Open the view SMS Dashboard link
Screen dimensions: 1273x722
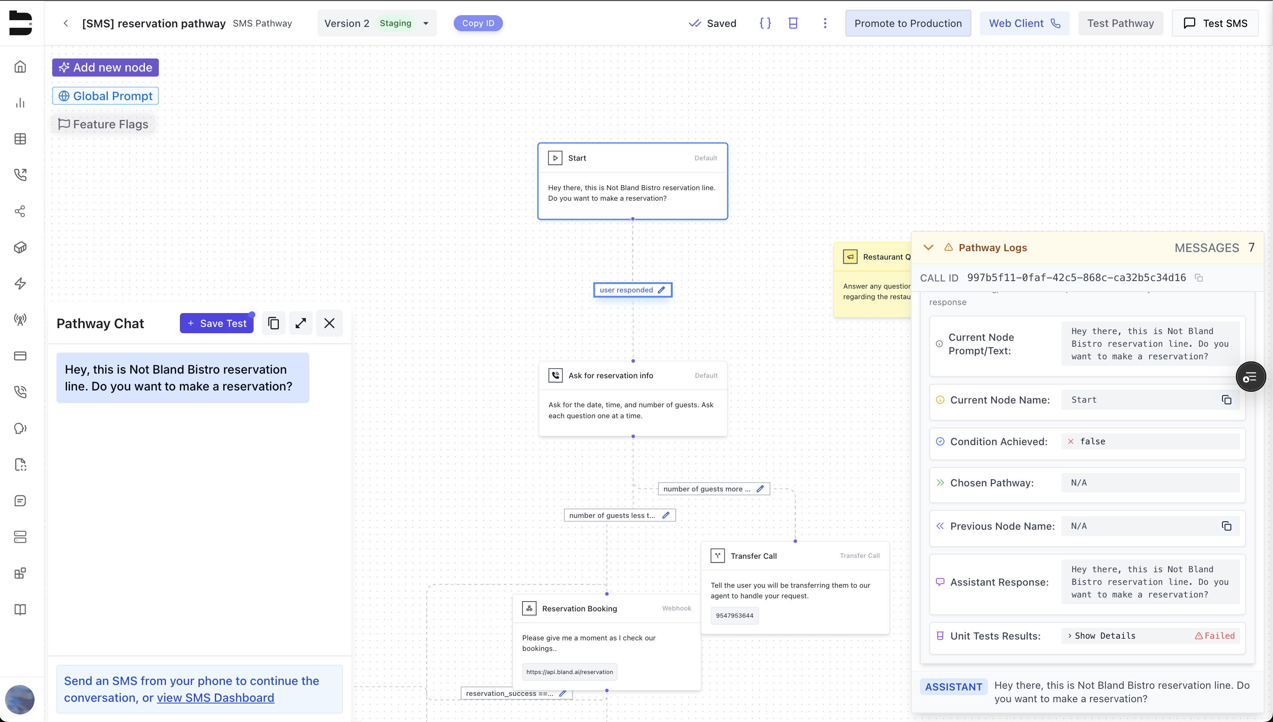click(215, 698)
